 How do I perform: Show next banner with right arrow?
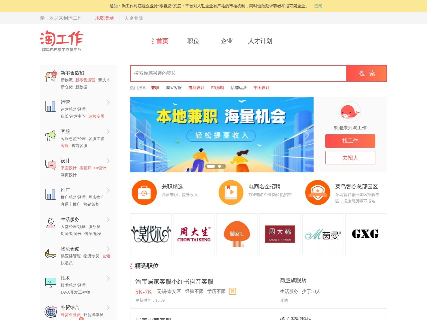pyautogui.click(x=307, y=135)
